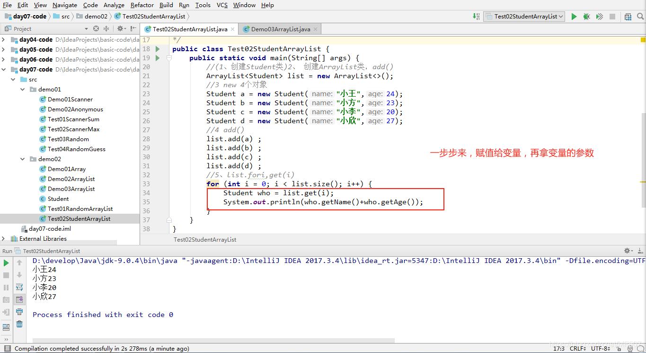The width and height of the screenshot is (646, 353).
Task: Switch to Demo03ArrayList.java tab
Action: click(x=280, y=29)
